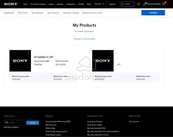
Task: Open My Sony Care link
Action: pos(51,125)
